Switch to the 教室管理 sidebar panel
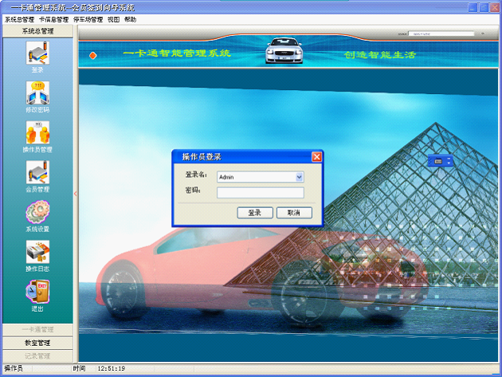 coord(37,343)
